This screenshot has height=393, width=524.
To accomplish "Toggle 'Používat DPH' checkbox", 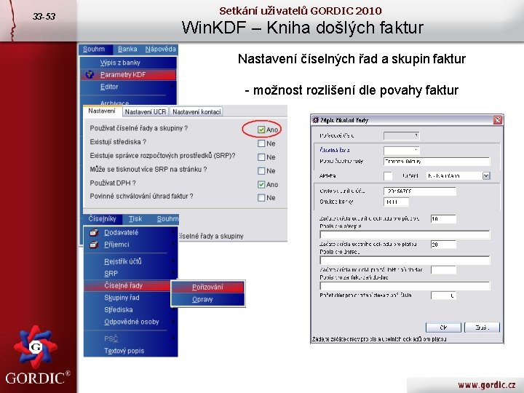I will click(261, 184).
